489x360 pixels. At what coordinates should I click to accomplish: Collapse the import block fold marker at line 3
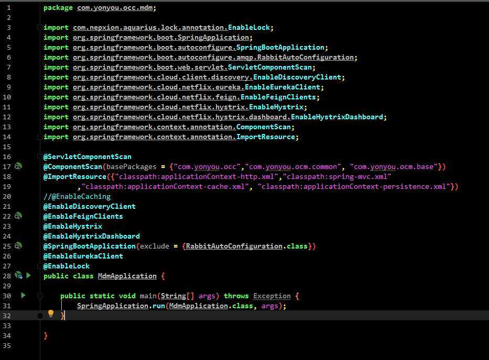click(40, 27)
